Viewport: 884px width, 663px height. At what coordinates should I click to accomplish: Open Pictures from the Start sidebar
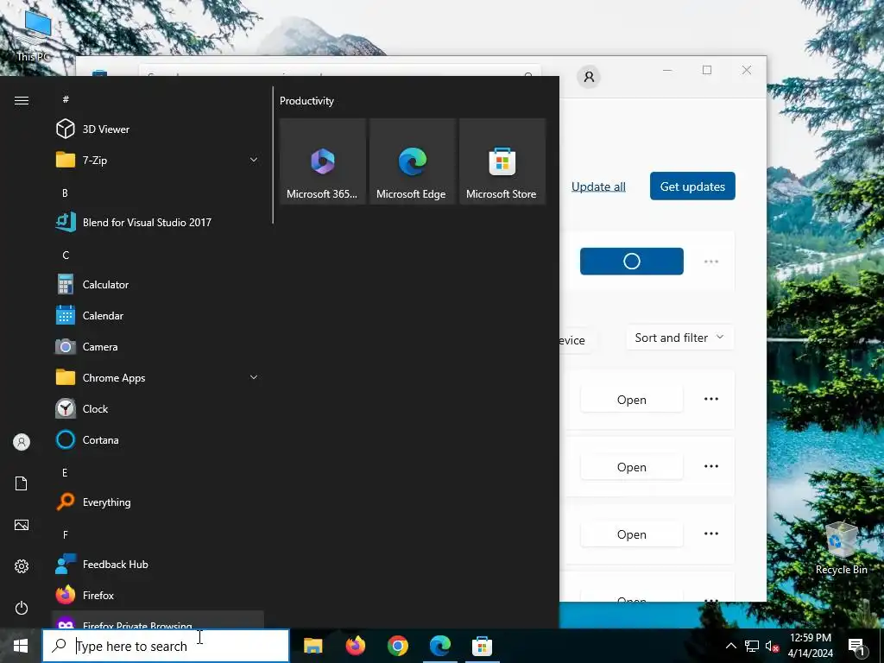tap(22, 525)
